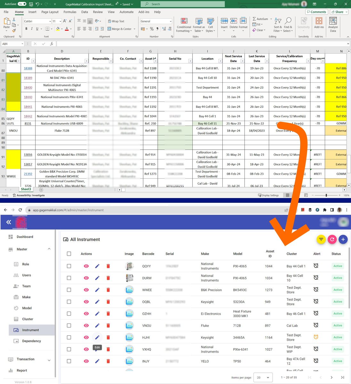View details of the WWEE instrument
This screenshot has width=351, height=384.
click(86, 290)
